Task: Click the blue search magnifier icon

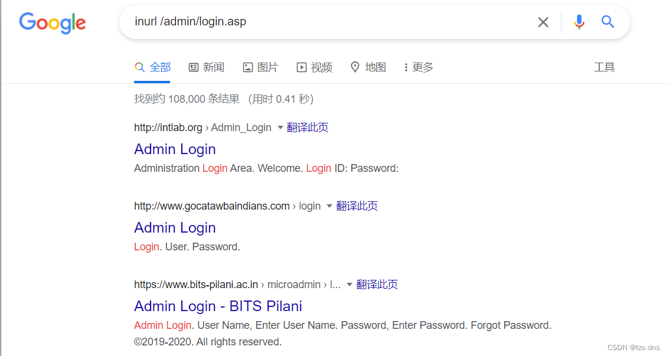Action: 608,22
